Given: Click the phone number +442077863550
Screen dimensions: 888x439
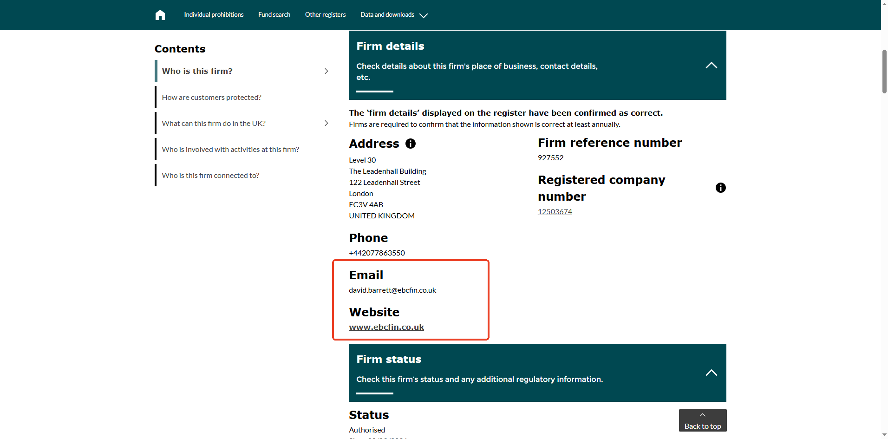Looking at the screenshot, I should coord(377,253).
